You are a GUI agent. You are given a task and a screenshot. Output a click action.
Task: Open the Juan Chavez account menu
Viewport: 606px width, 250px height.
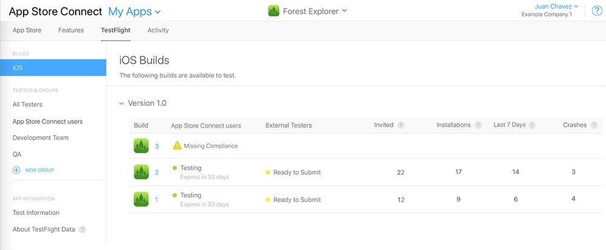[556, 6]
